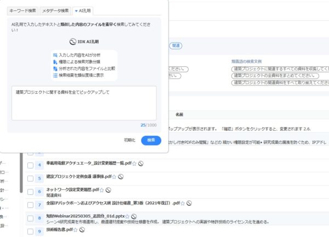Open file ネットワーク設定変更履歴.pdf
329x237 pixels.
click(x=72, y=190)
